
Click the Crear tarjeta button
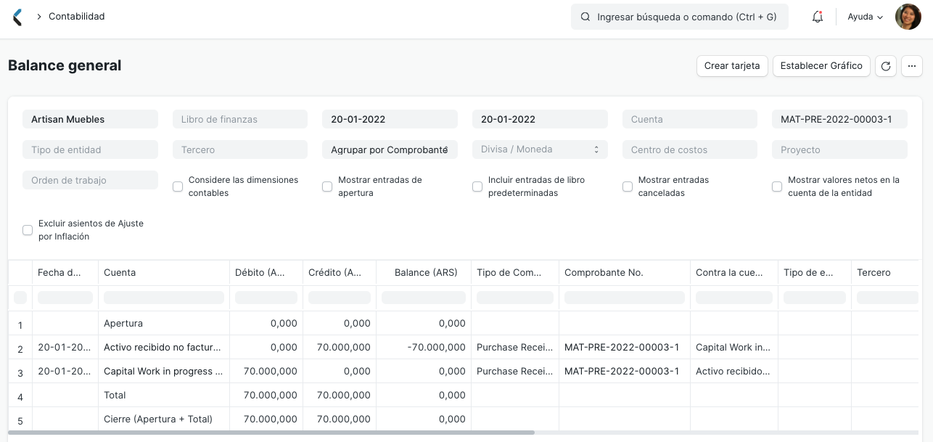(x=732, y=66)
